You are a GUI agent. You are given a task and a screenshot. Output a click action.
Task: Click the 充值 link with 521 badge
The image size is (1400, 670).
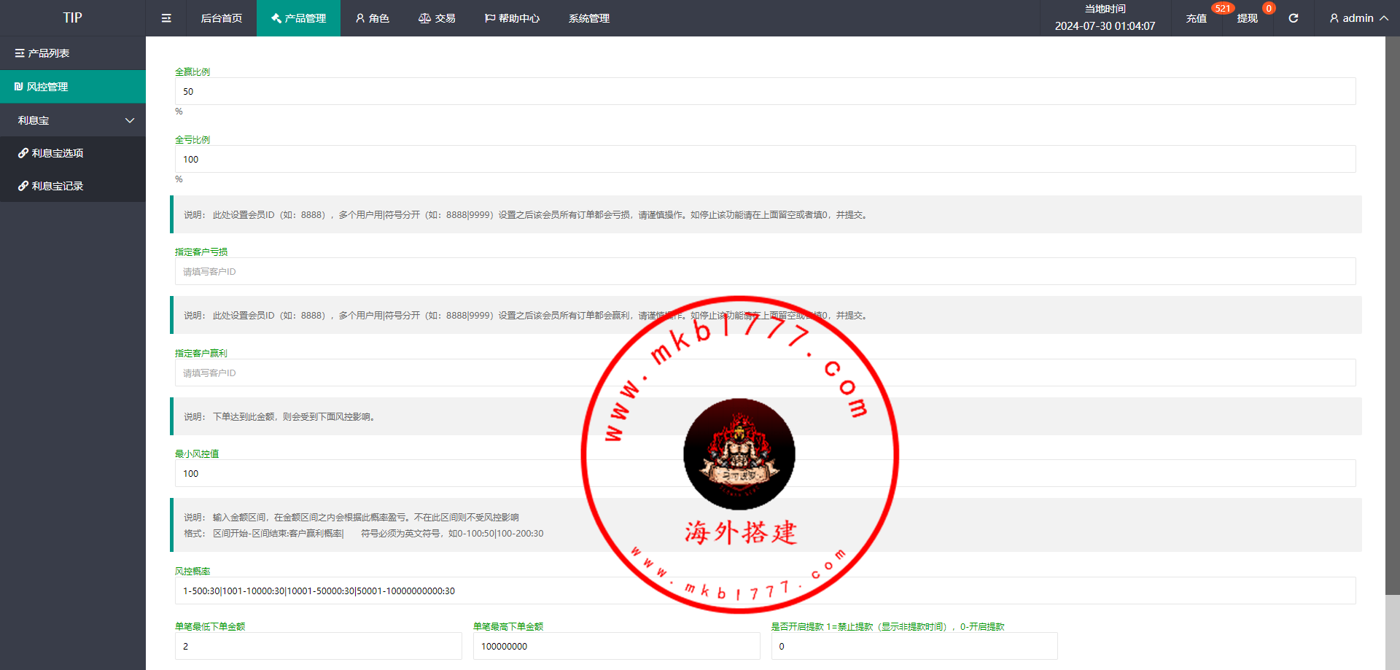tap(1196, 18)
